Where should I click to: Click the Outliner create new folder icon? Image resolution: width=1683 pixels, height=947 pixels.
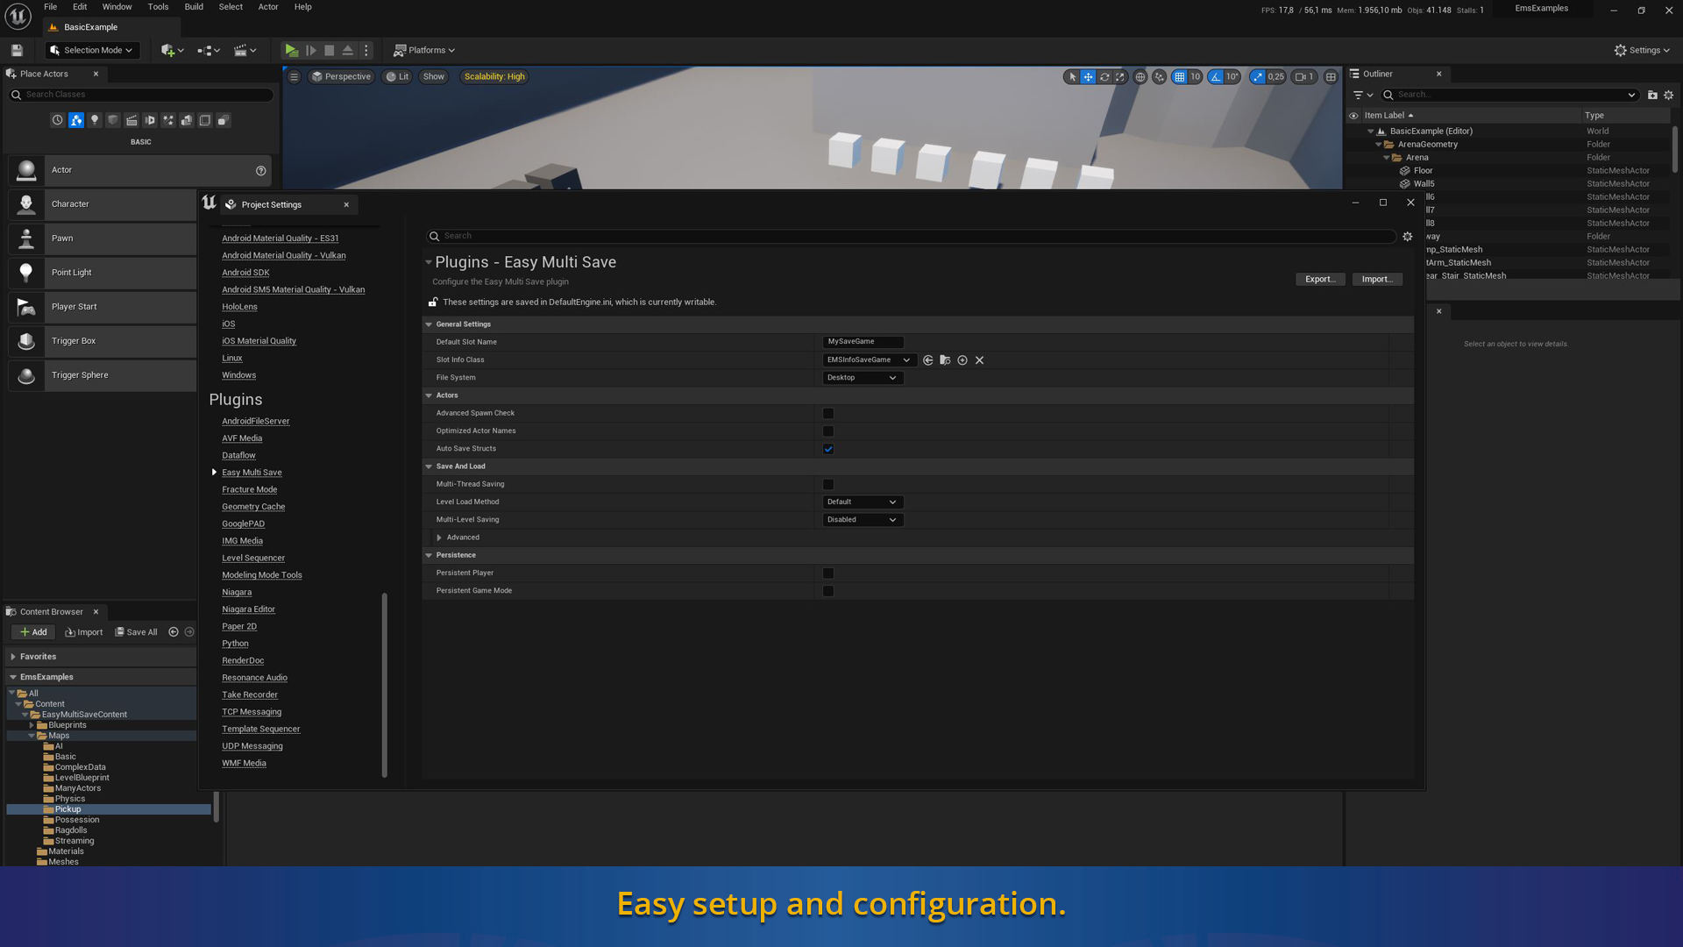(x=1652, y=95)
